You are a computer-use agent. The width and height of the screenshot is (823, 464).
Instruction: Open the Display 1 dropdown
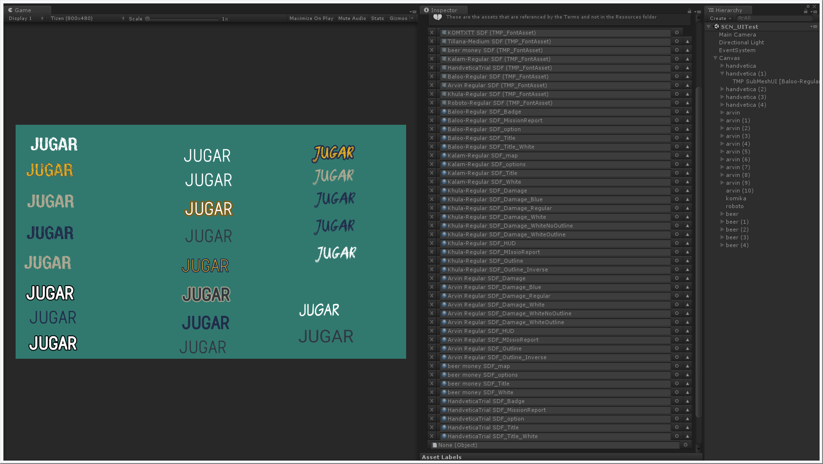26,19
